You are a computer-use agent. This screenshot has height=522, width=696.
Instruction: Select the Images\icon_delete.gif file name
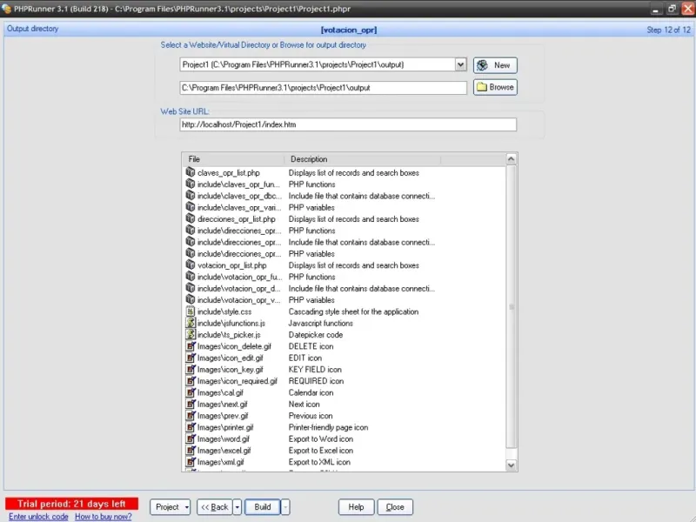coord(234,346)
